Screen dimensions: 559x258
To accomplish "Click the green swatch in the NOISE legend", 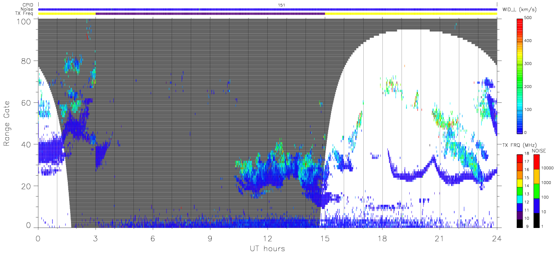I will pyautogui.click(x=536, y=191).
